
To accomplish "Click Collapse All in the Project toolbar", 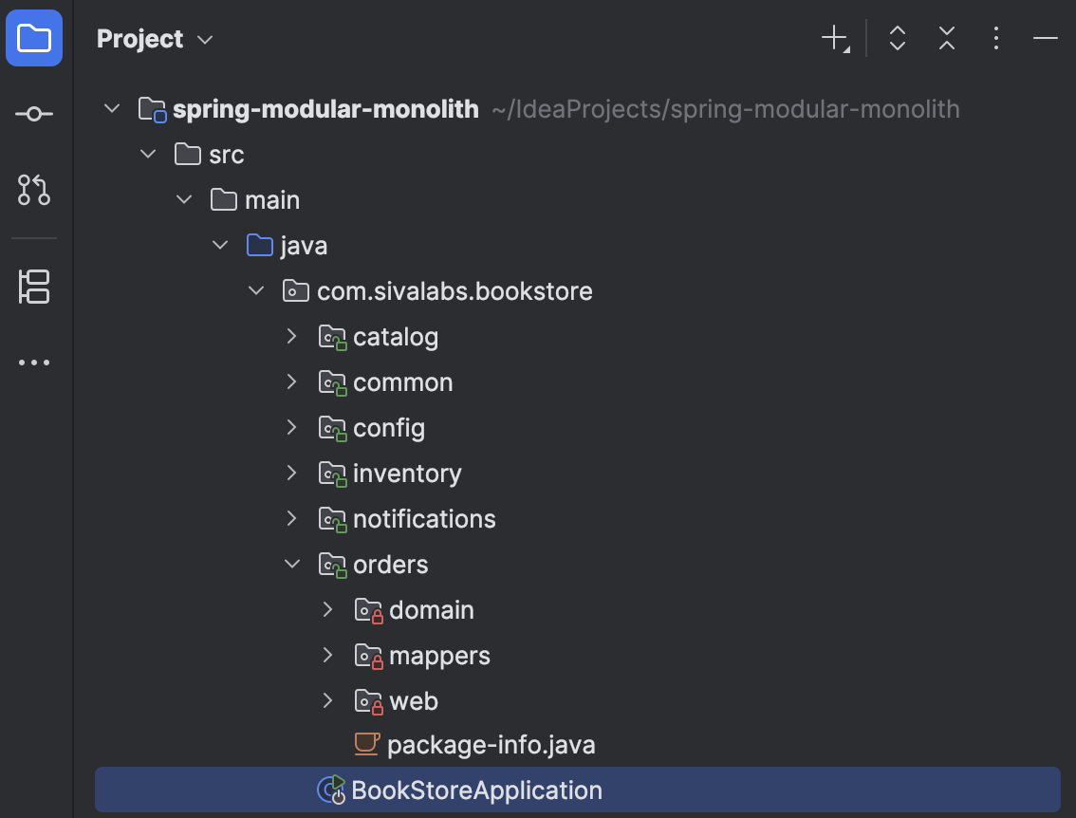I will (946, 38).
